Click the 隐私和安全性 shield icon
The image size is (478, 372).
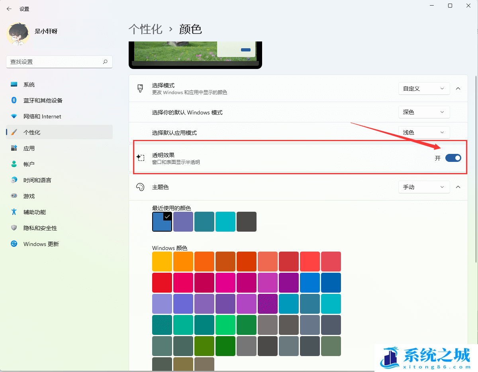(x=14, y=228)
